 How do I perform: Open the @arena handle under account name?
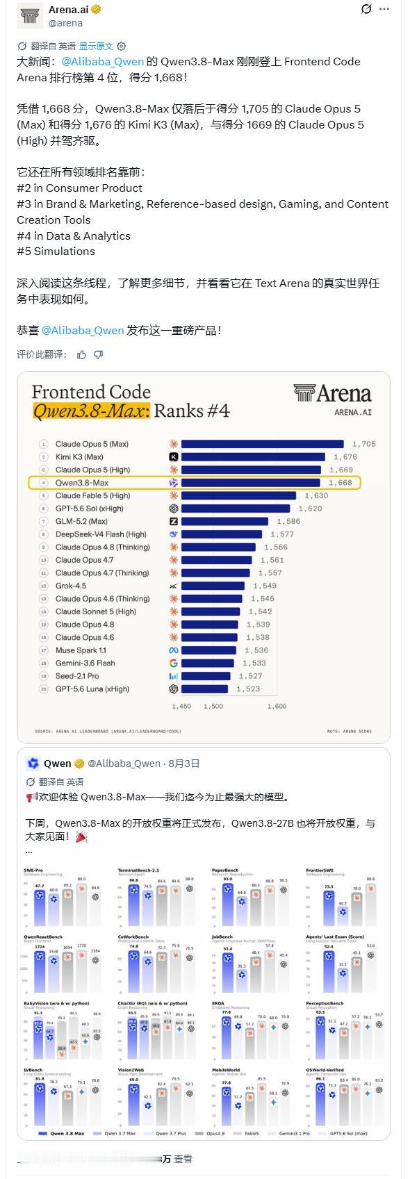click(x=65, y=23)
